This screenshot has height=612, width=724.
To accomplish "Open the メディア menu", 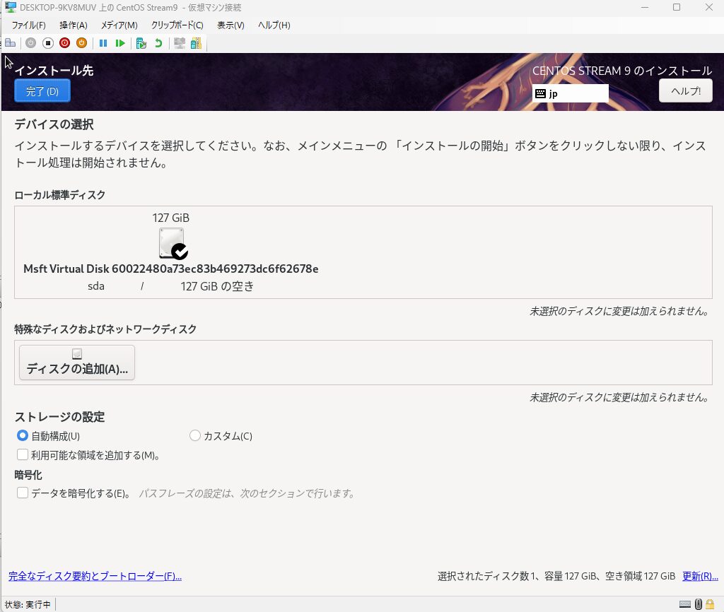I will pyautogui.click(x=119, y=25).
